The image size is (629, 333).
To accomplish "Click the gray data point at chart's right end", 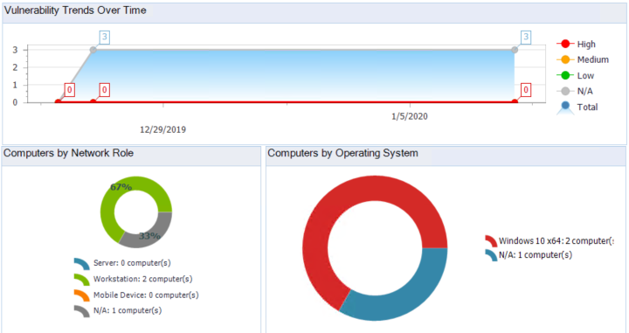I will point(515,50).
